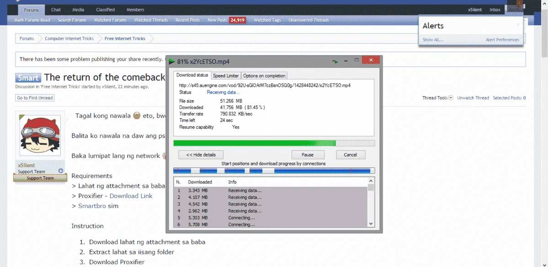This screenshot has height=267, width=548.
Task: Click the xSilent account link in top bar
Action: click(x=475, y=10)
